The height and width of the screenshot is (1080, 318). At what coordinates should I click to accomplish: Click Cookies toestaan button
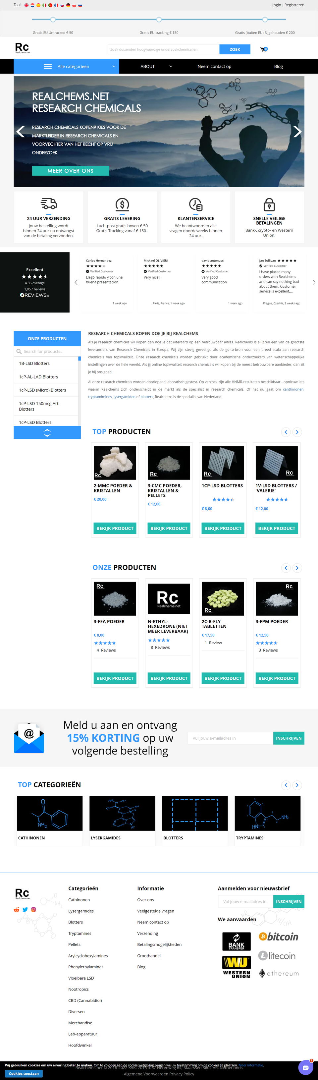(24, 1073)
